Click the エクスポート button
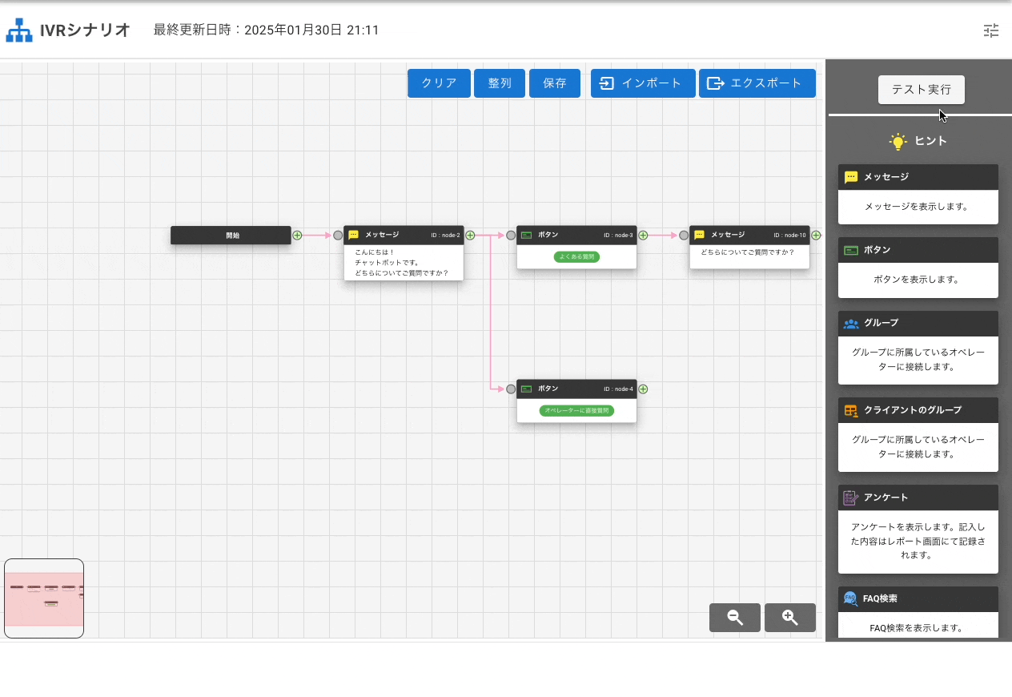 757,83
